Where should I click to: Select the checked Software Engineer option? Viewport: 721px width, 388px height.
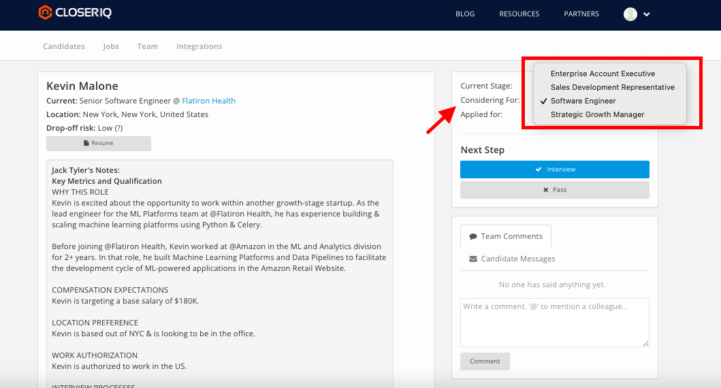(x=583, y=101)
